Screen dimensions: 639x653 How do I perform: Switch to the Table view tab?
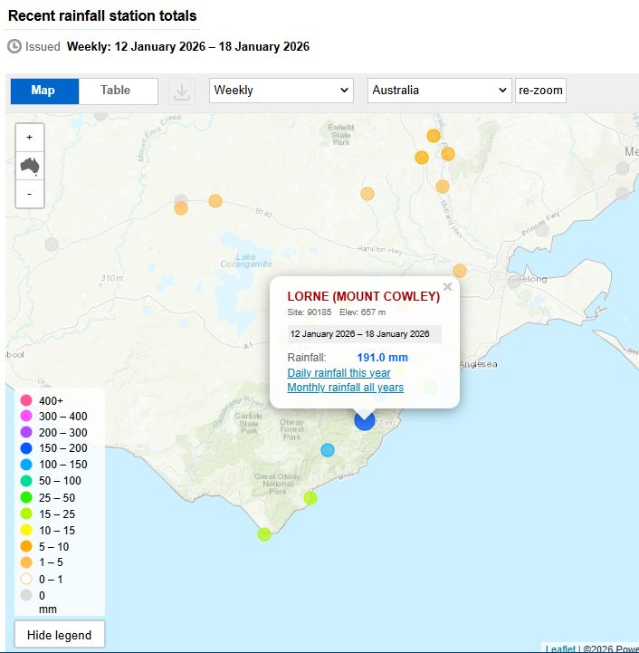[116, 91]
